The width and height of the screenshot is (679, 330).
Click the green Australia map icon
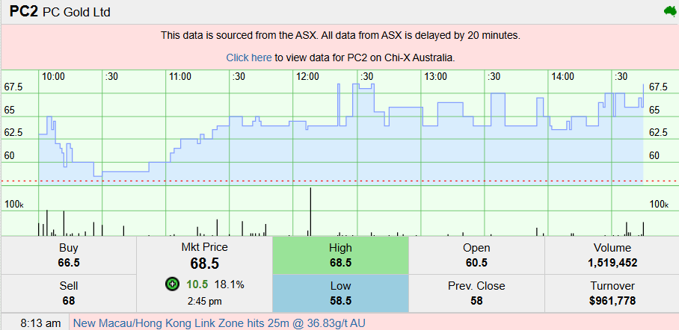(x=669, y=11)
